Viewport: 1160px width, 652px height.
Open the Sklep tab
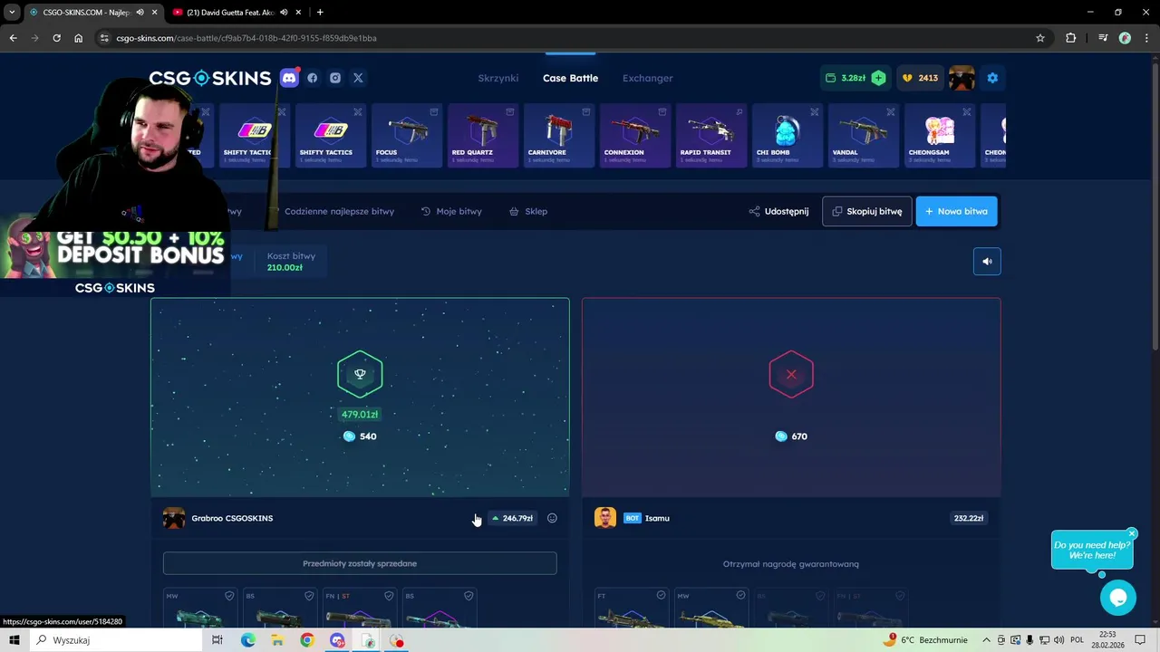tap(528, 211)
